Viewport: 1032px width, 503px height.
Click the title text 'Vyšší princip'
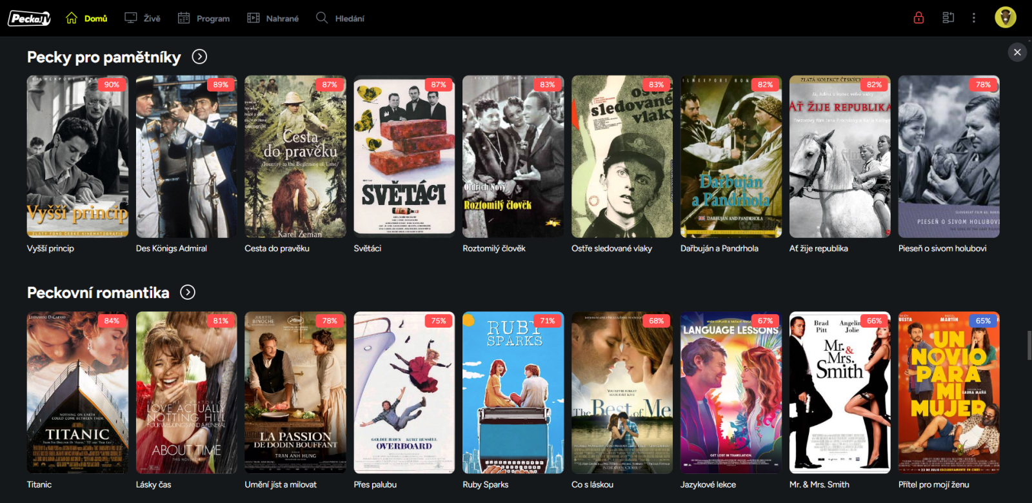click(50, 248)
